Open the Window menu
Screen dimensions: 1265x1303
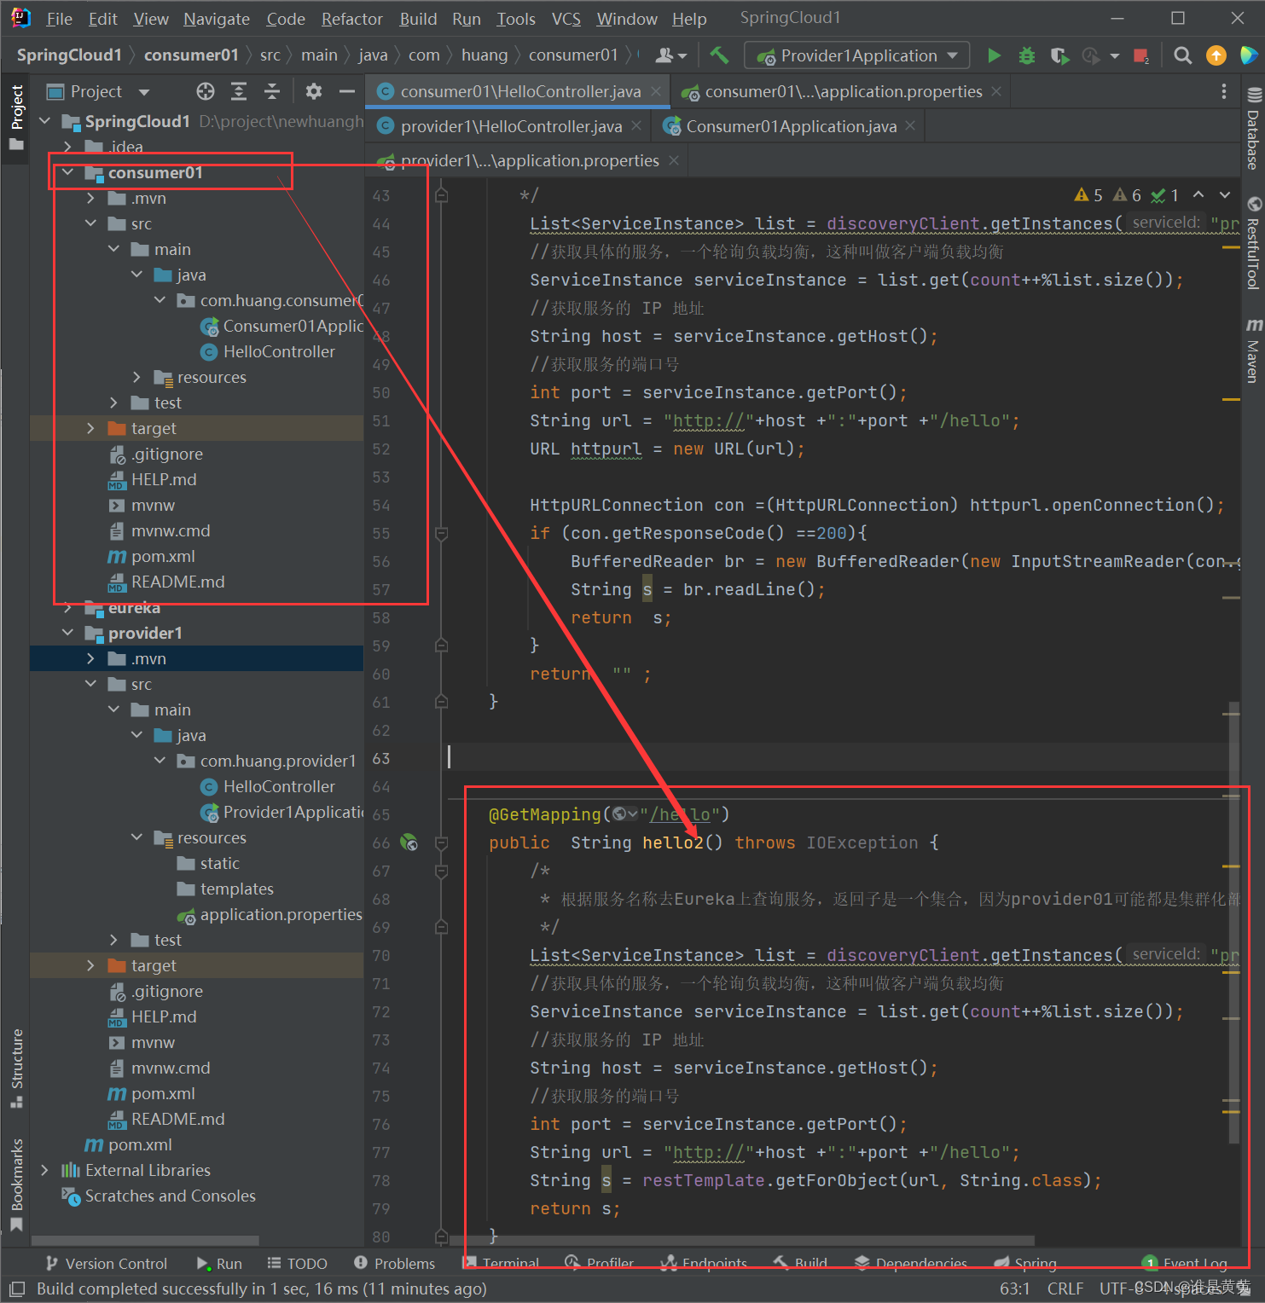pos(627,19)
